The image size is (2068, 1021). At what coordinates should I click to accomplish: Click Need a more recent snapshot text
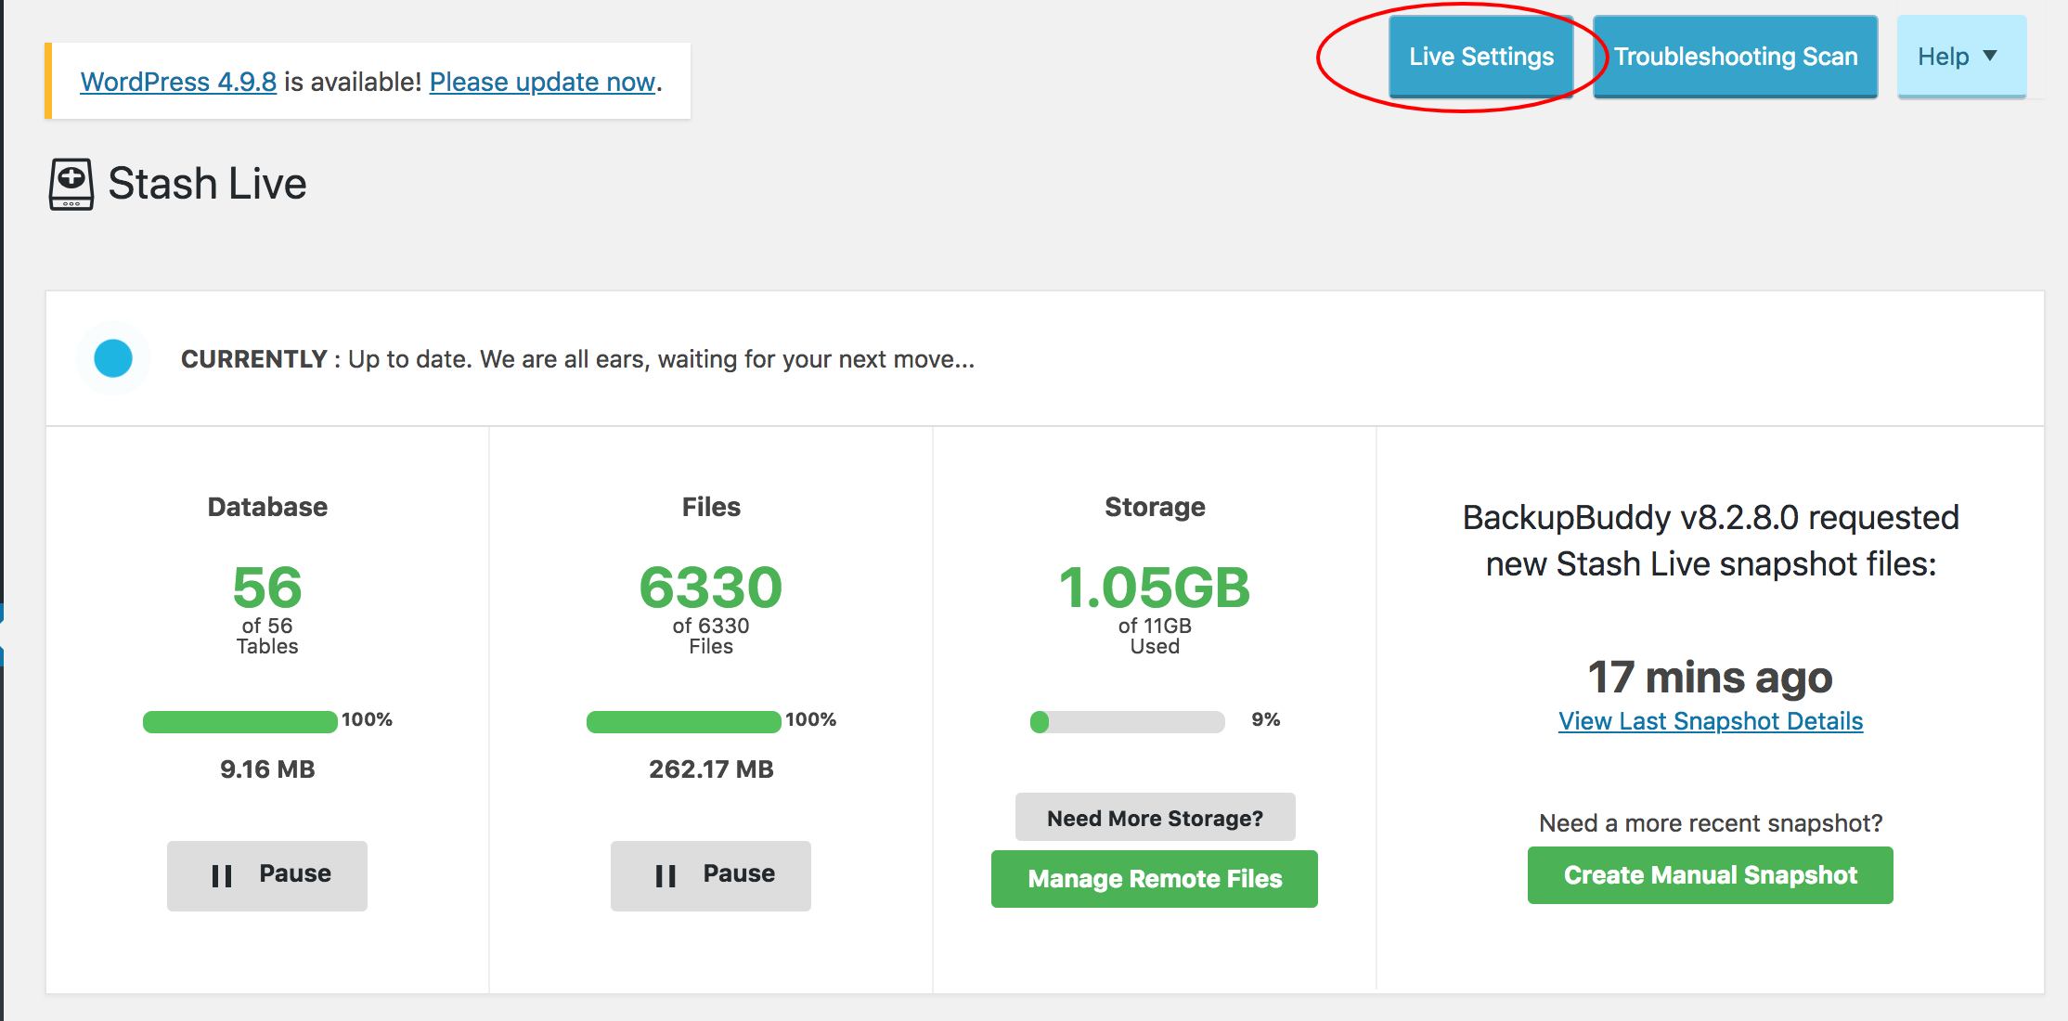point(1711,823)
